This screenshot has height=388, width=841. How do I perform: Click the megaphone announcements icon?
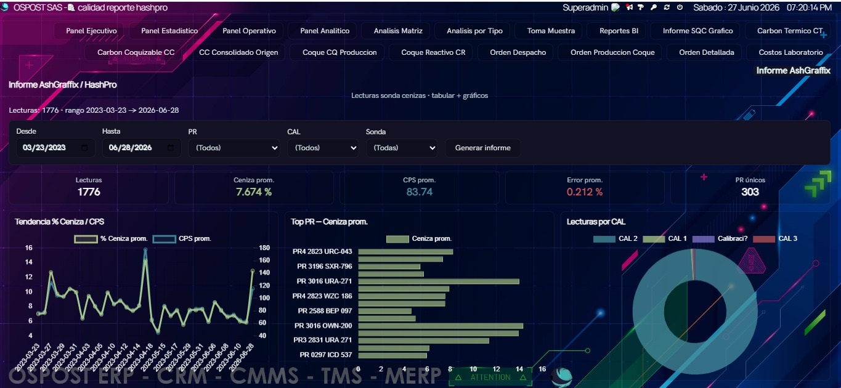pyautogui.click(x=630, y=7)
